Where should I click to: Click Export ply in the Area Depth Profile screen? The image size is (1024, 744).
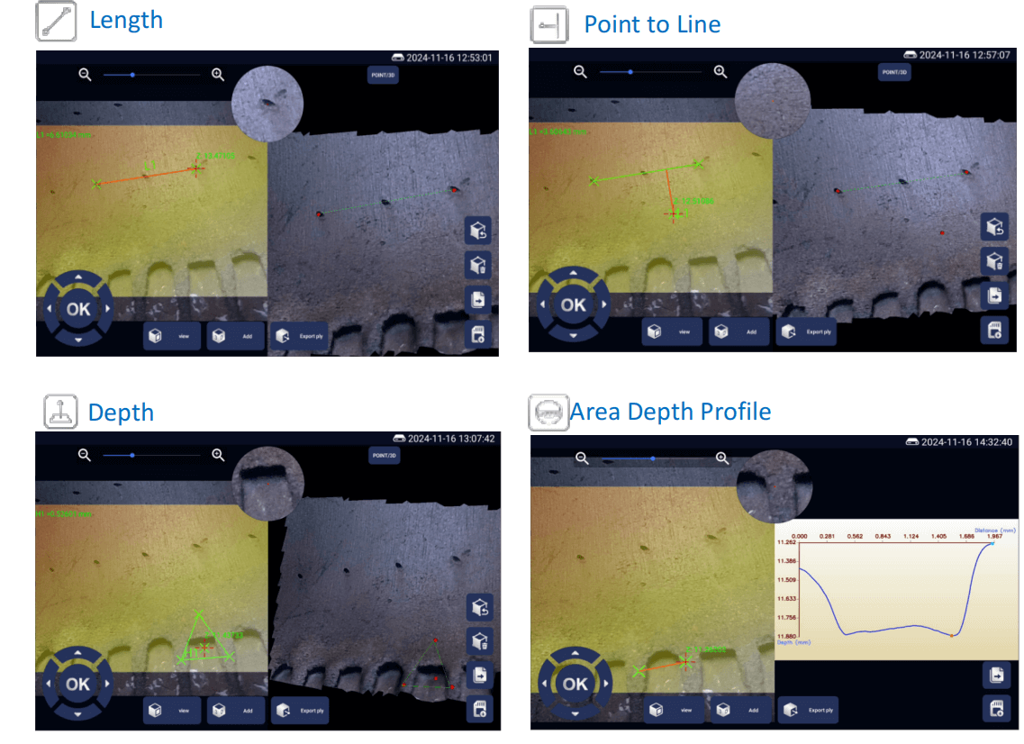click(x=809, y=710)
